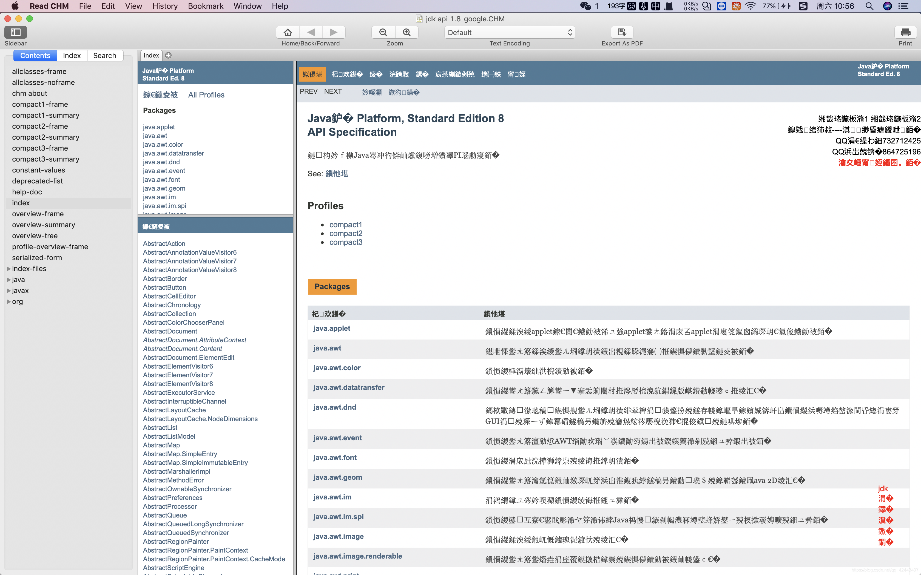Click the Wi-Fi status icon
Screen dimensions: 921x575
point(751,6)
